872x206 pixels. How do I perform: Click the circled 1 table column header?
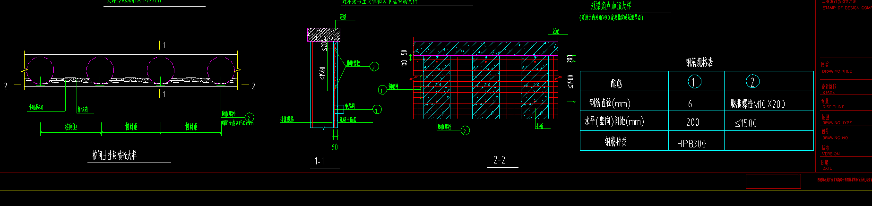click(694, 82)
